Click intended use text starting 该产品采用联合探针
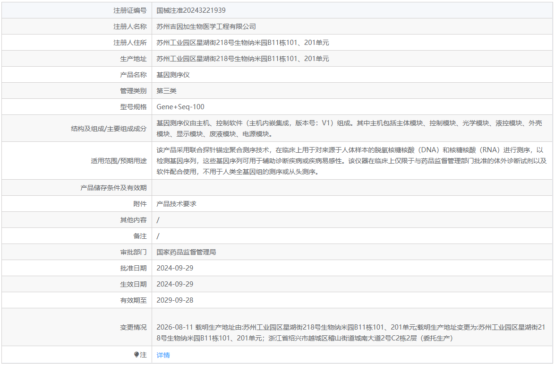Screen dimensions: 555x366 [x=351, y=161]
